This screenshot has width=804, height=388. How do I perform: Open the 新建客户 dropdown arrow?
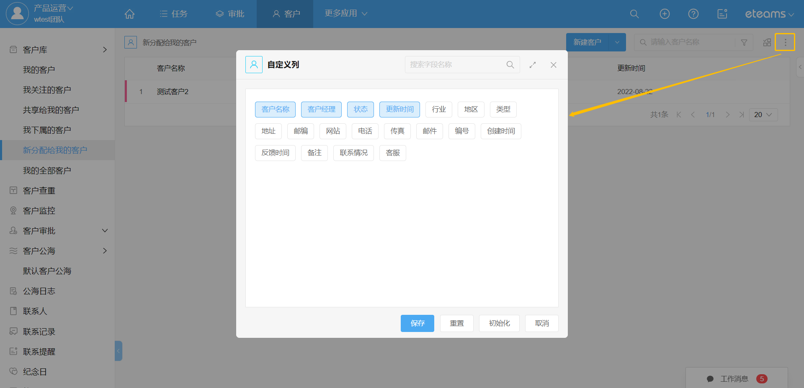(617, 42)
